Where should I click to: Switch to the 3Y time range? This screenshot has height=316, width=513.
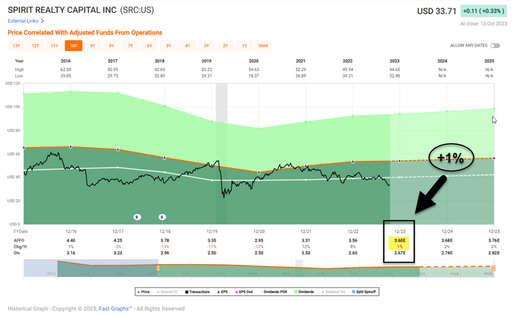[206, 46]
